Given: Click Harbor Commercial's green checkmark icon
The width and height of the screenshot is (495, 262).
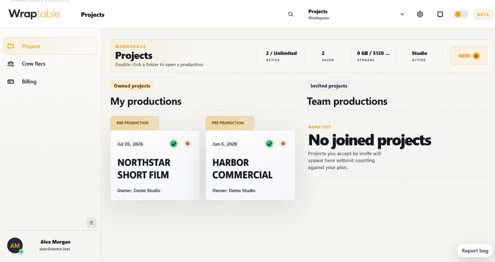Looking at the screenshot, I should tap(269, 144).
